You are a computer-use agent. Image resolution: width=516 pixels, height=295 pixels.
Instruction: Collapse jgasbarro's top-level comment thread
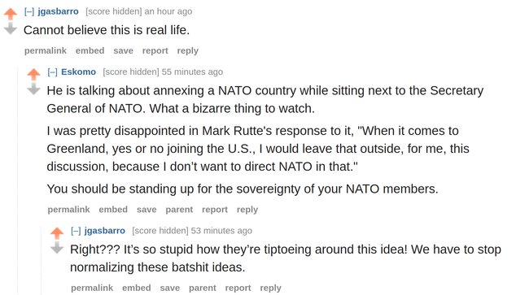tap(29, 11)
